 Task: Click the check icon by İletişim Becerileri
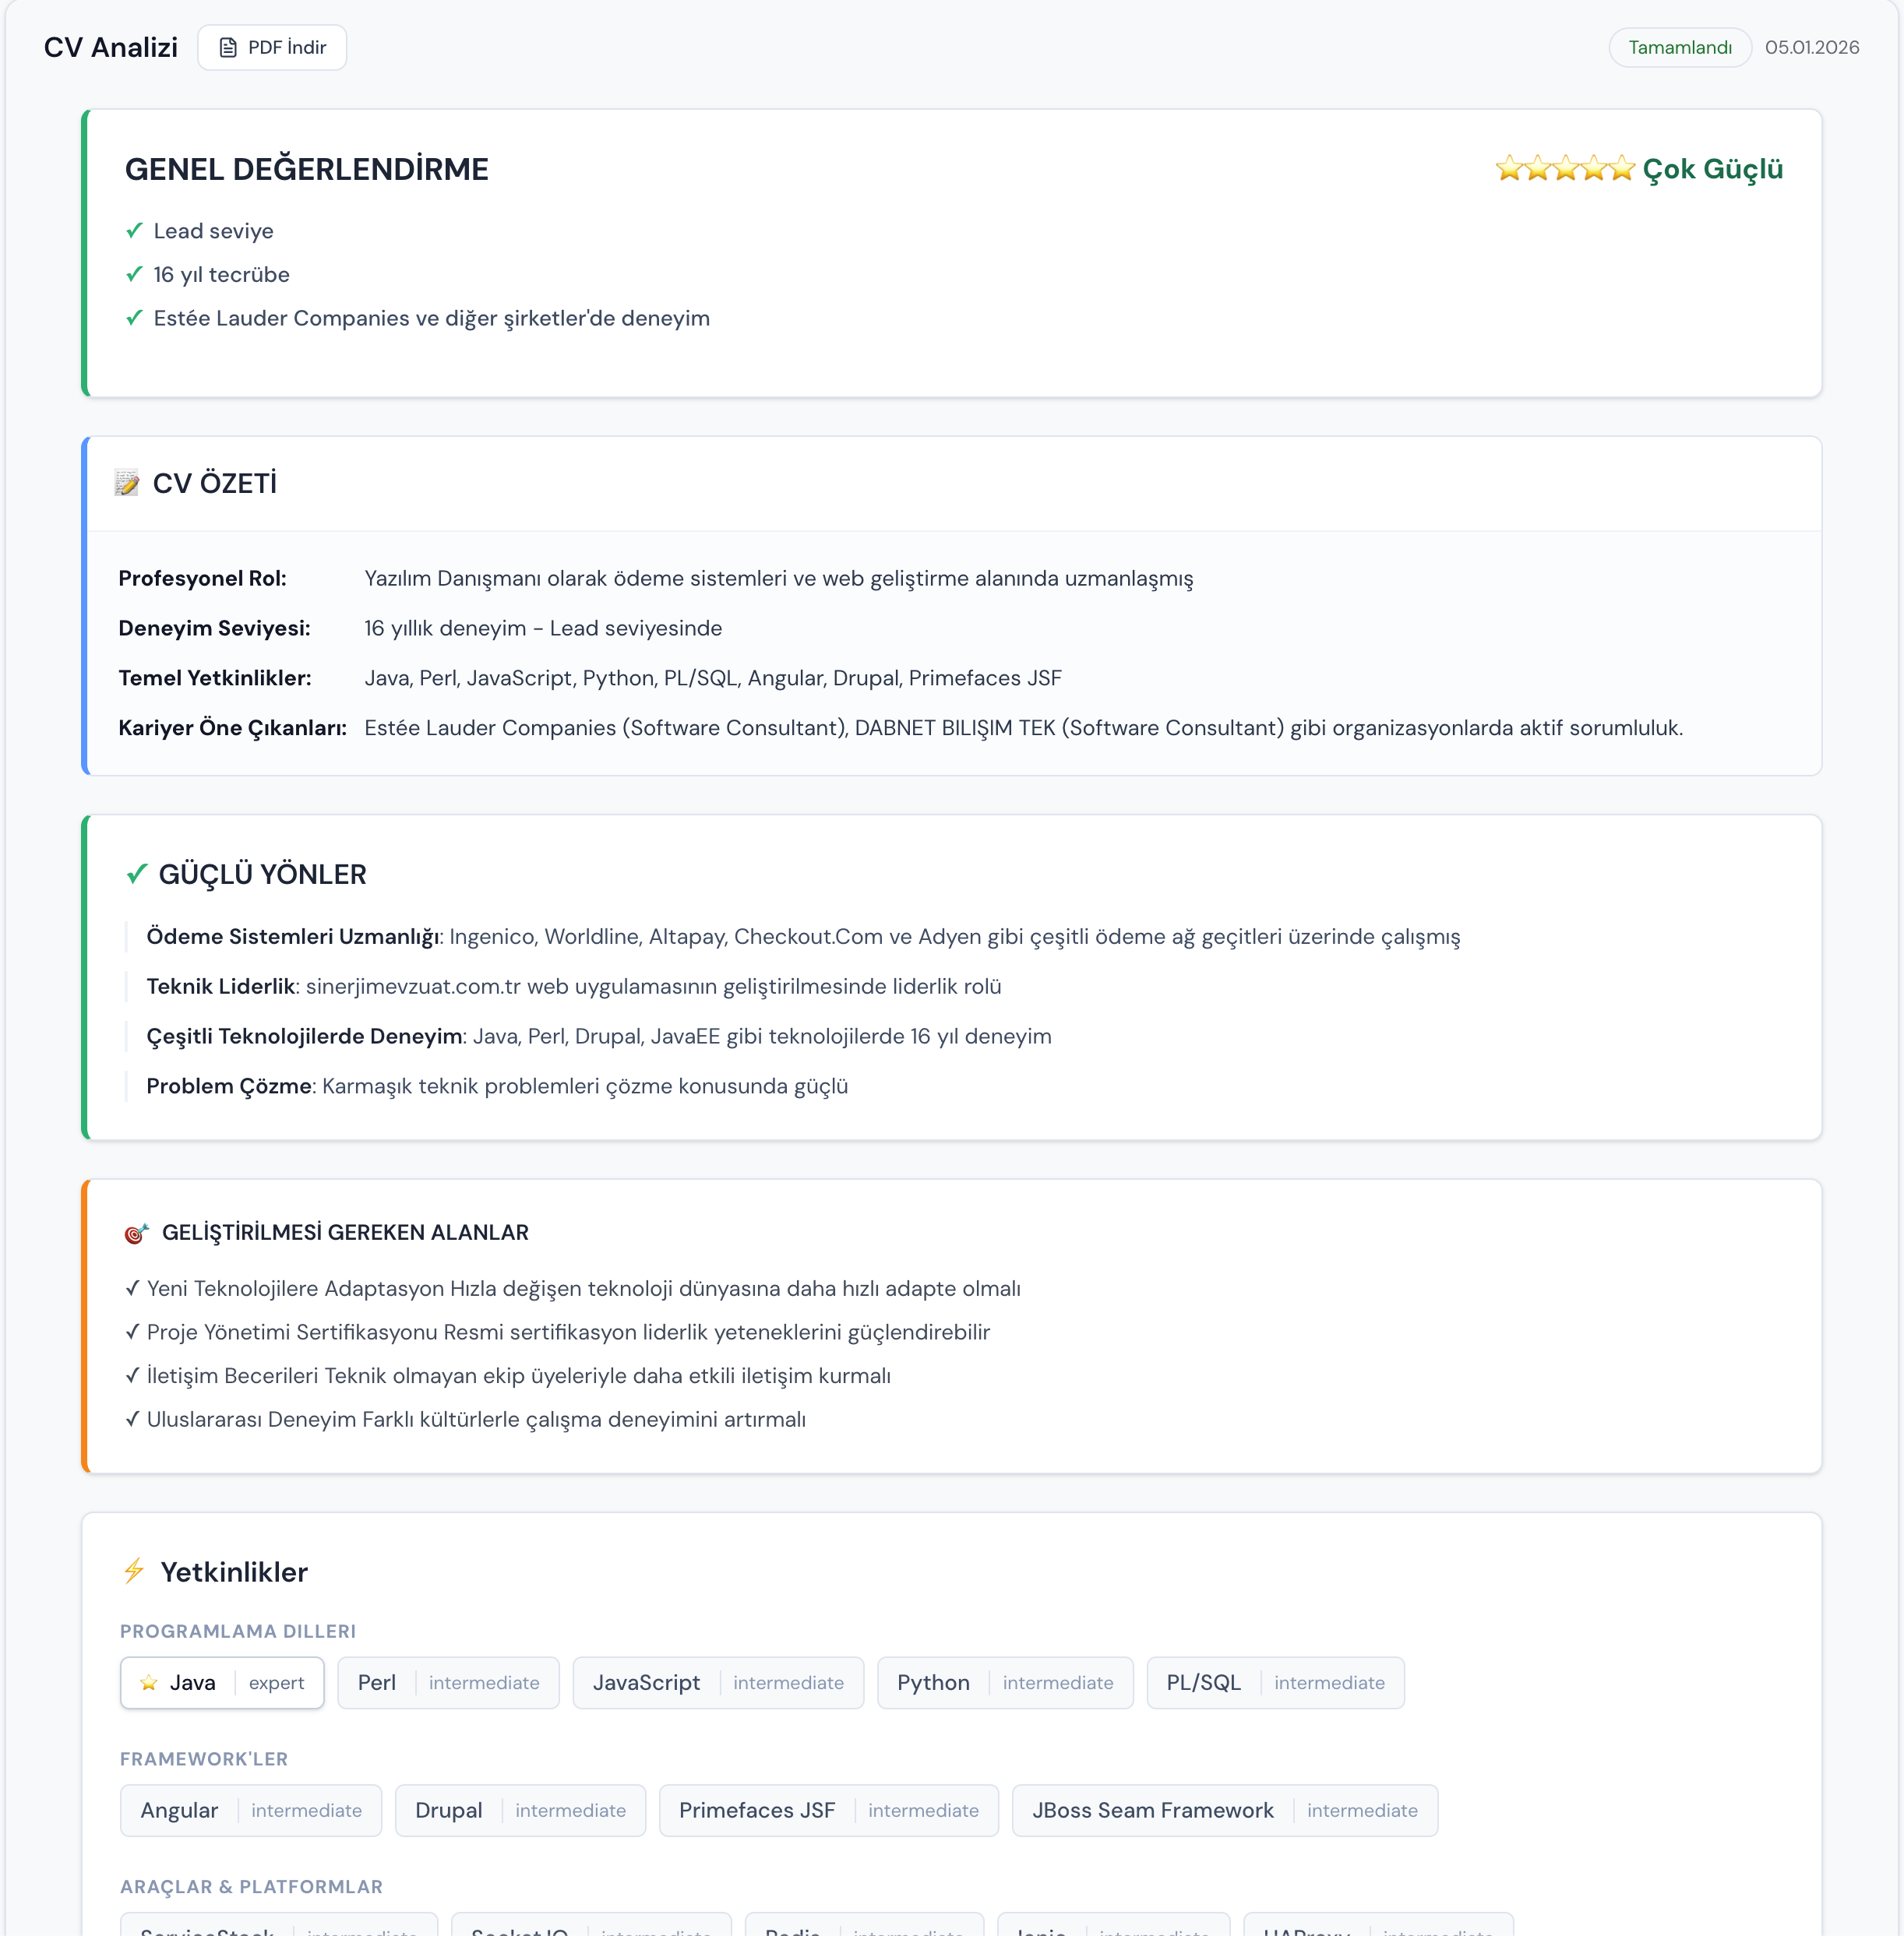132,1376
